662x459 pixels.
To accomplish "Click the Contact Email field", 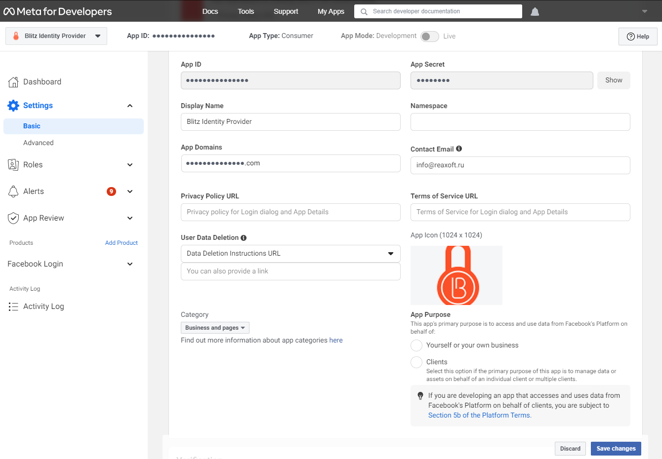I will tap(520, 165).
